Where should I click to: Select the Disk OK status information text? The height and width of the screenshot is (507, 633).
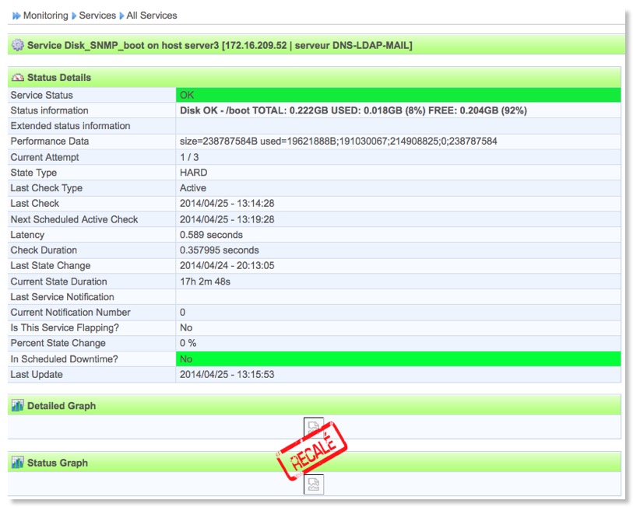tap(353, 110)
